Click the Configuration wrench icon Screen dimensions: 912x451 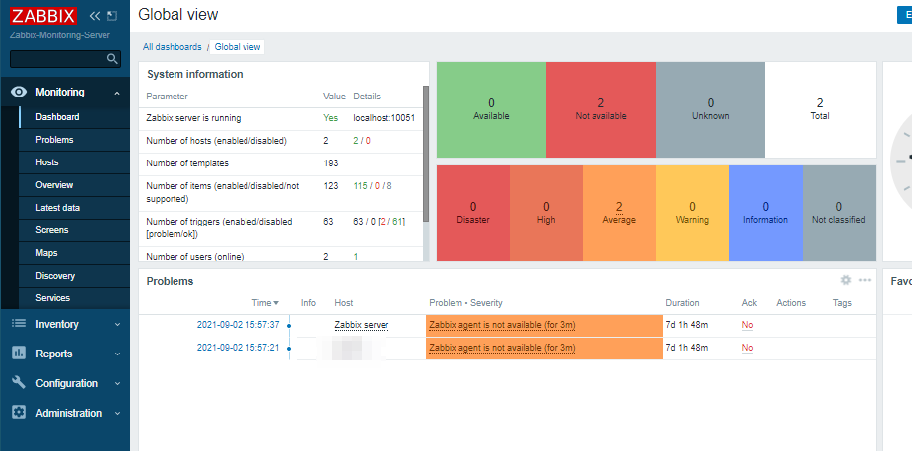tap(19, 382)
